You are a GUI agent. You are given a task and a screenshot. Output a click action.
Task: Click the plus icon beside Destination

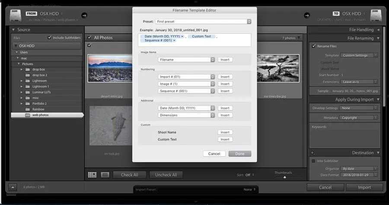[312, 153]
